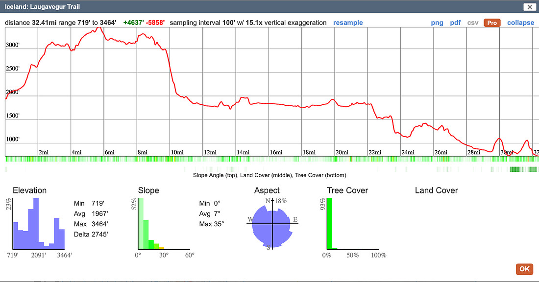Click the Delta 2745' elevation stat
Viewport: 539px width, 282px height.
tap(91, 234)
